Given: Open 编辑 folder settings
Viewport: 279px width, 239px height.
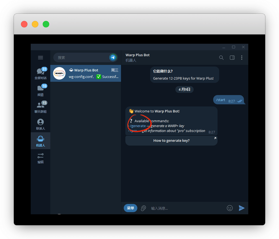Looking at the screenshot, I should point(41,158).
